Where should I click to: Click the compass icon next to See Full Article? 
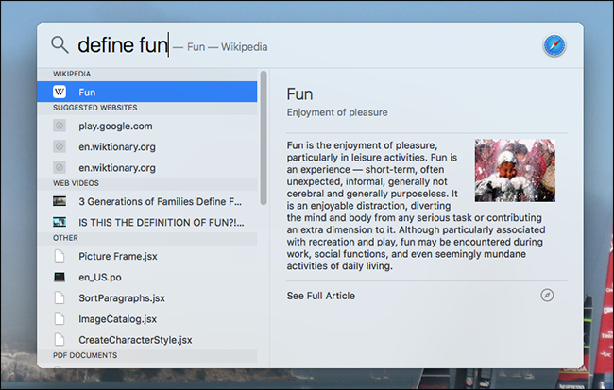click(547, 296)
